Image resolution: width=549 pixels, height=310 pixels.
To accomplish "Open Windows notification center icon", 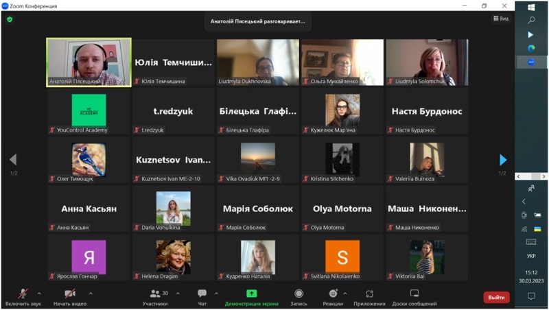I will pos(531,296).
